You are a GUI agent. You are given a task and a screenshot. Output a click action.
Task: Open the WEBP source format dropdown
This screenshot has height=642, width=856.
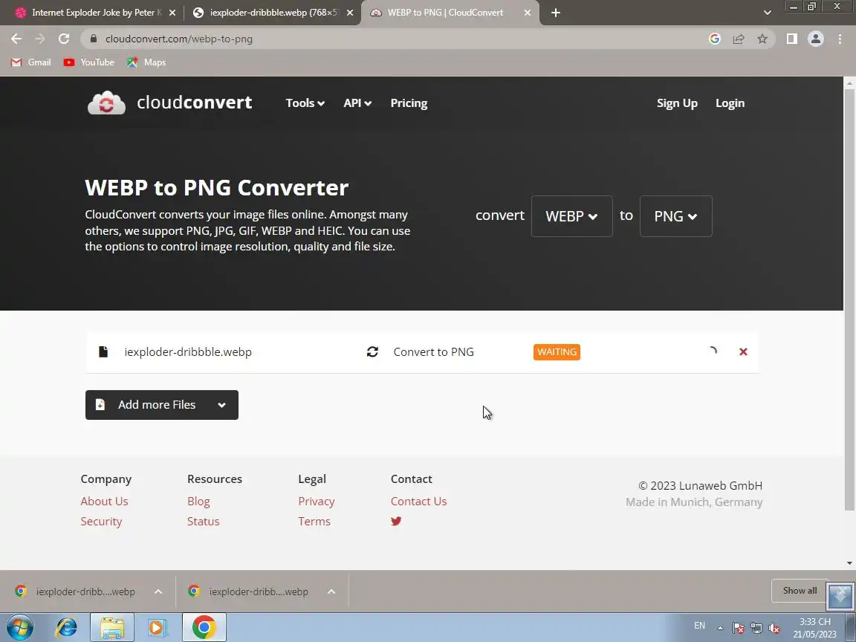coord(571,216)
